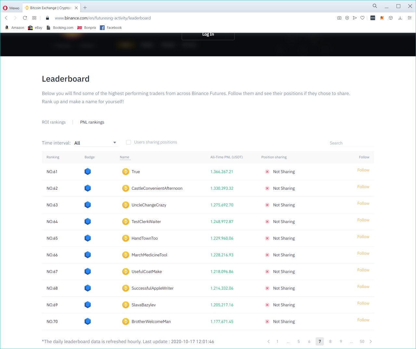
Task: Click the browser forward arrow
Action: point(15,18)
